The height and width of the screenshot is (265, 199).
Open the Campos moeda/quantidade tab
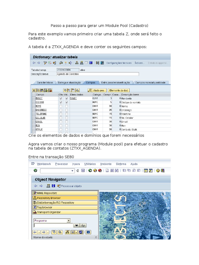(x=151, y=83)
